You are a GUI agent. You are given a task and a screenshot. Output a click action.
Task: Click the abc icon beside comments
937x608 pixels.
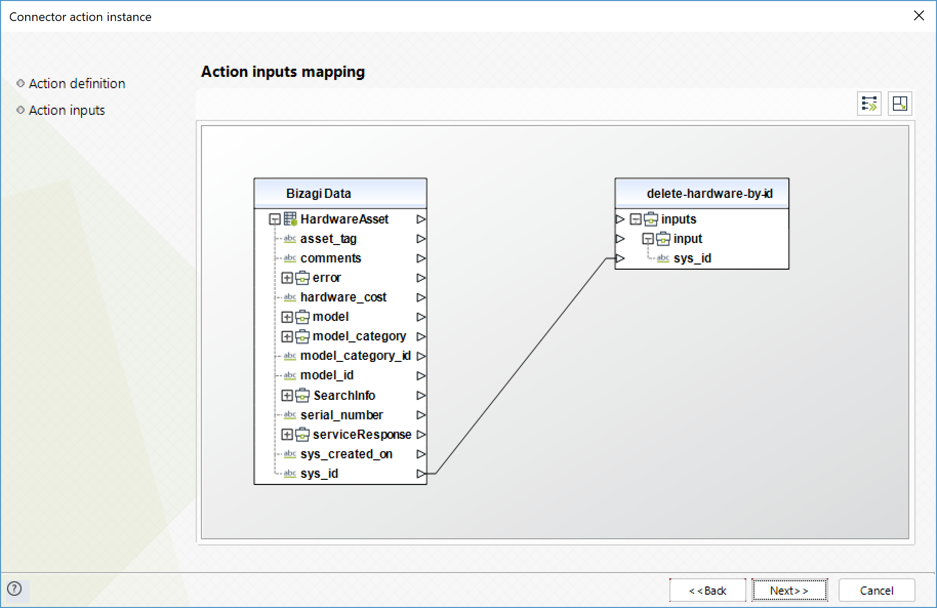tap(290, 258)
